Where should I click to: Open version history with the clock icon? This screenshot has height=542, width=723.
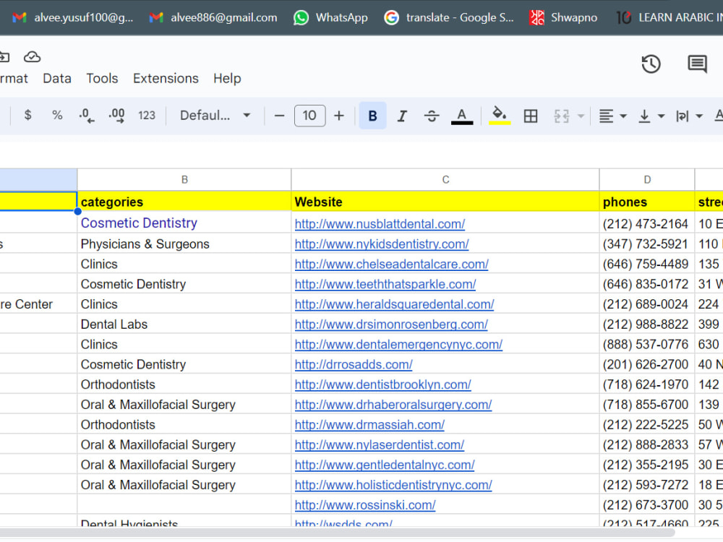point(651,64)
